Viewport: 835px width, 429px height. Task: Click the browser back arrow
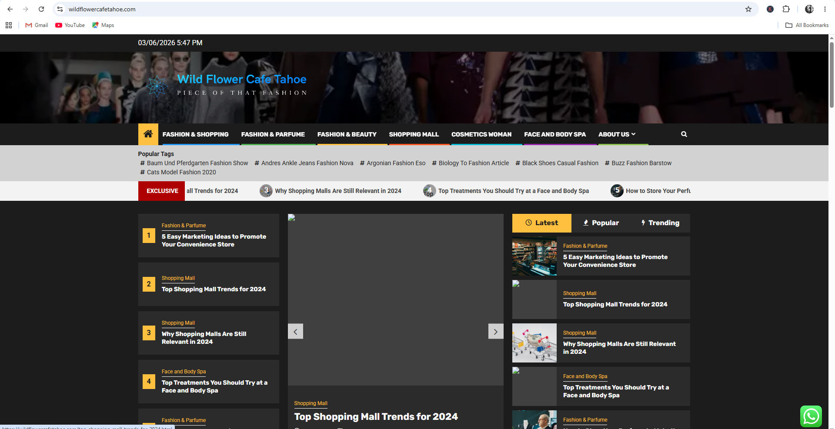[x=10, y=9]
